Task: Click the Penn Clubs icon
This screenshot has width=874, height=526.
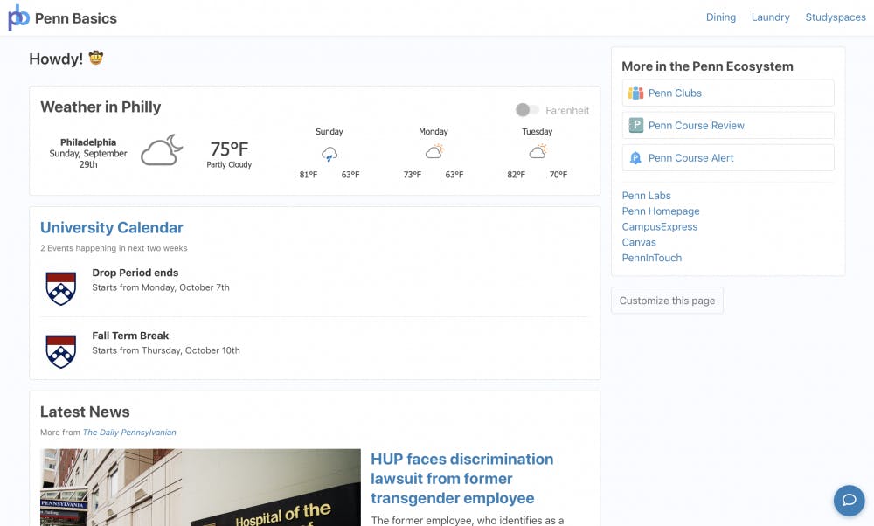Action: 636,93
